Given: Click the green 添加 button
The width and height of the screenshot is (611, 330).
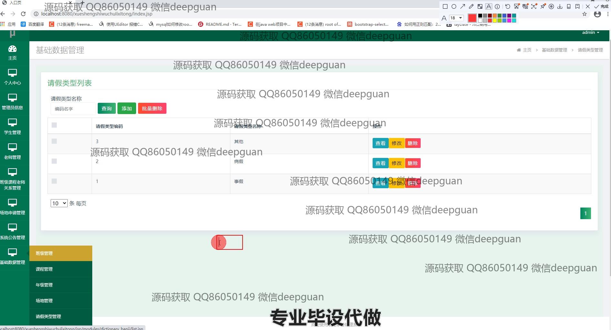Looking at the screenshot, I should point(126,109).
